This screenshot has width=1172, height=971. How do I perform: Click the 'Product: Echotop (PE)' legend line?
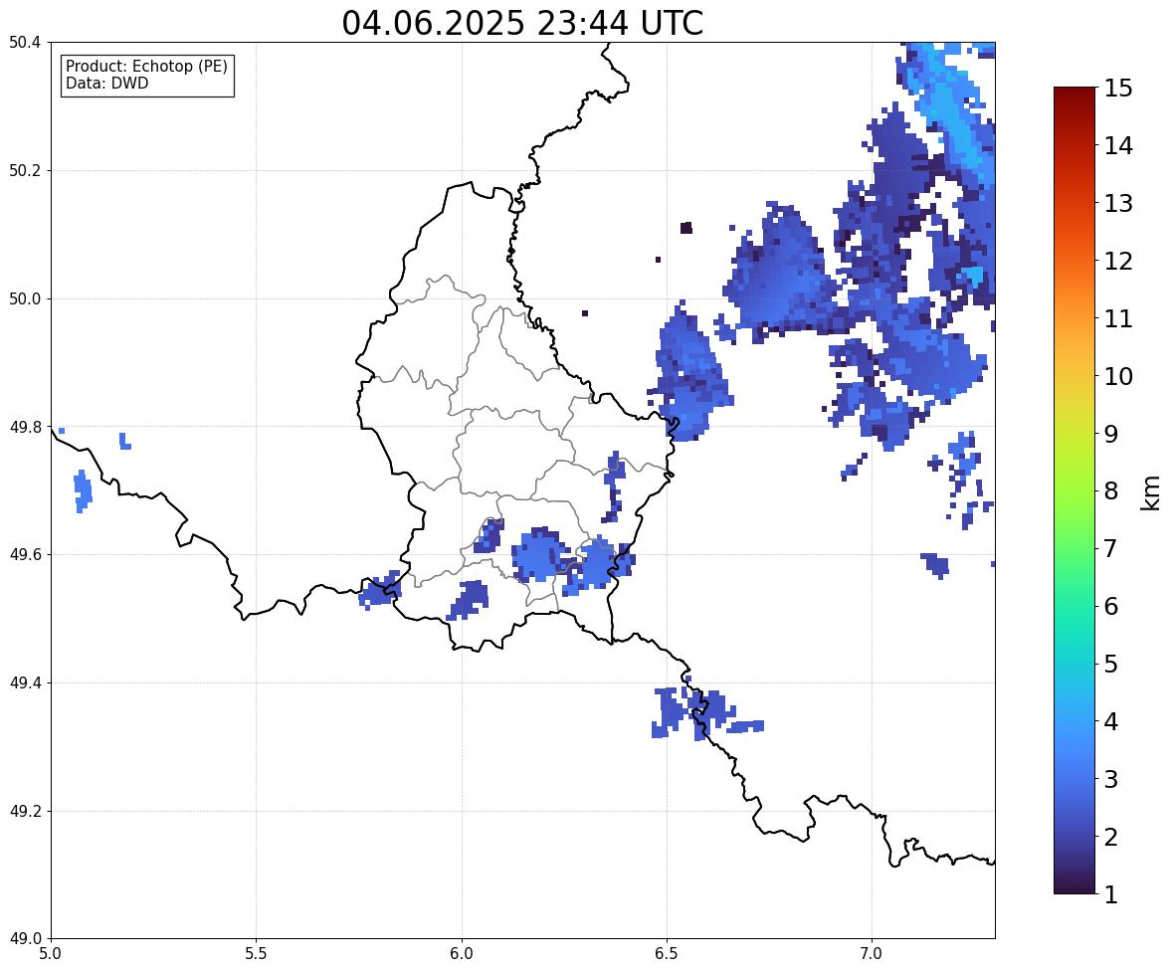pyautogui.click(x=146, y=67)
